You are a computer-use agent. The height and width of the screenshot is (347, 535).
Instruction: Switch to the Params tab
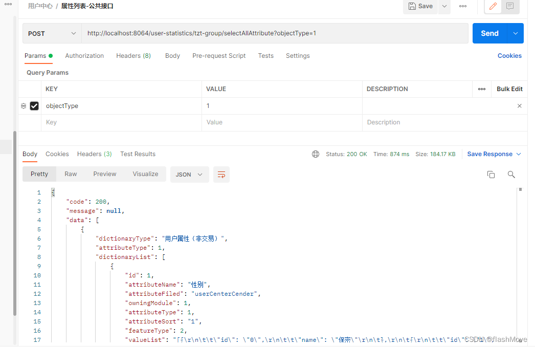click(x=38, y=56)
